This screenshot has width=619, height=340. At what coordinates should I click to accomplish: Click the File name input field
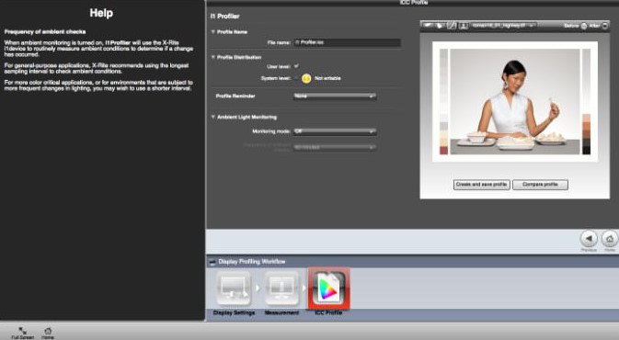pyautogui.click(x=347, y=42)
